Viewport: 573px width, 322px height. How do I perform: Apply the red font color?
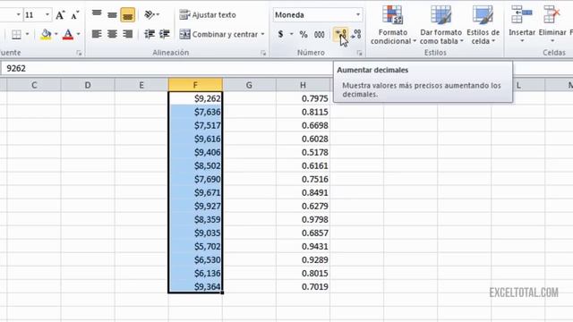68,34
